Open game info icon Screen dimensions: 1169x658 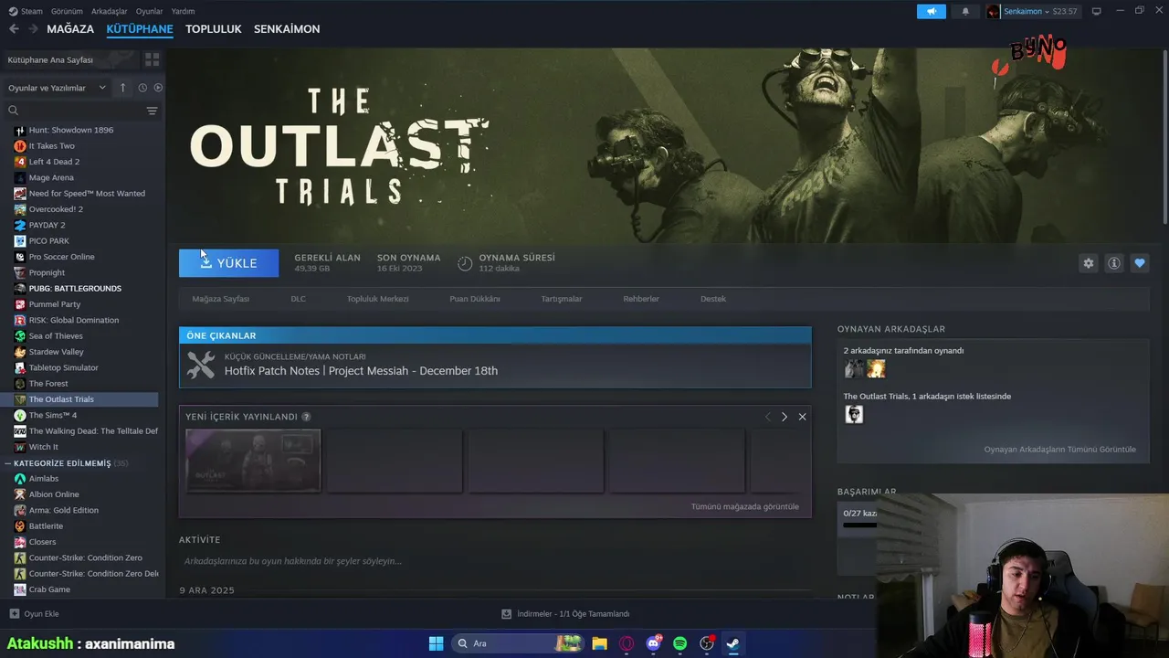1113,263
